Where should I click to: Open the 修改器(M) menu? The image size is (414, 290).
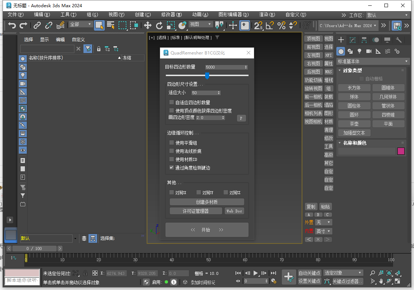point(171,15)
